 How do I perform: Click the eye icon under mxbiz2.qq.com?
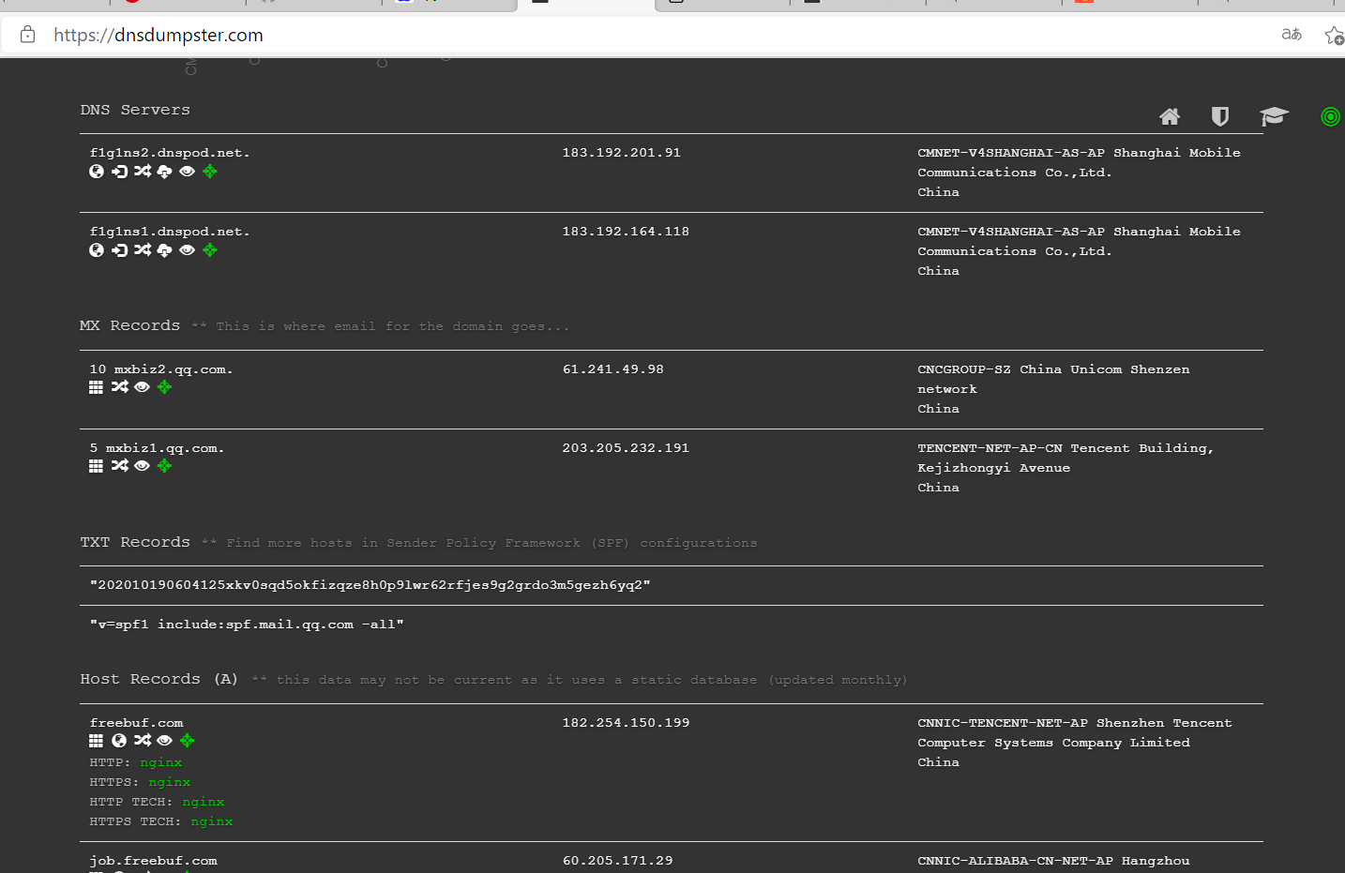point(142,387)
